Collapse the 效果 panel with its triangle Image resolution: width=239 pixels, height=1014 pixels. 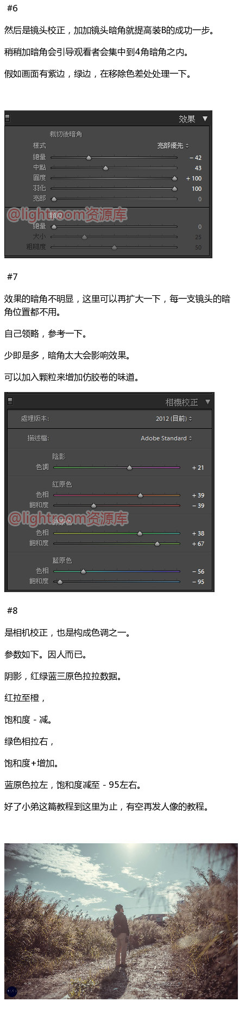[205, 119]
